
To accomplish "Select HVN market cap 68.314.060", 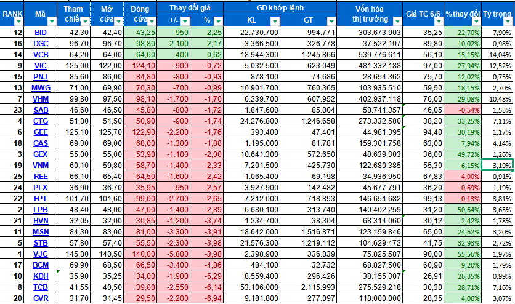I will 370,221.
